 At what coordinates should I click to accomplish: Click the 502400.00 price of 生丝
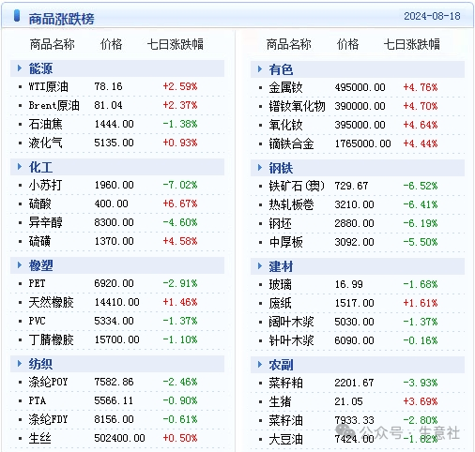coord(119,438)
